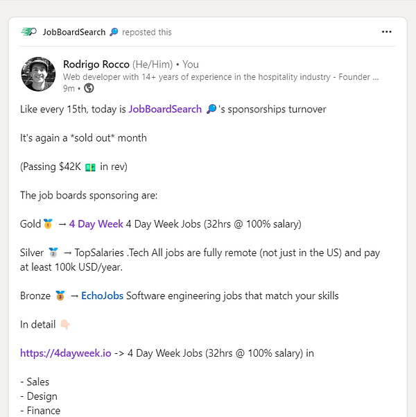Open the https://4dayweek.io URL
This screenshot has height=417, width=416.
(x=66, y=353)
